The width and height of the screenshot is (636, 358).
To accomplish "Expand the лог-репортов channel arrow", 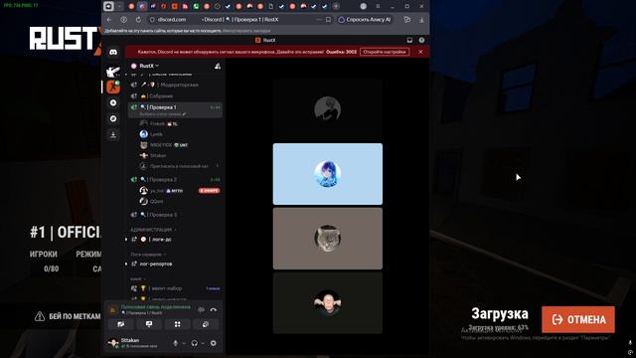I will click(x=126, y=265).
